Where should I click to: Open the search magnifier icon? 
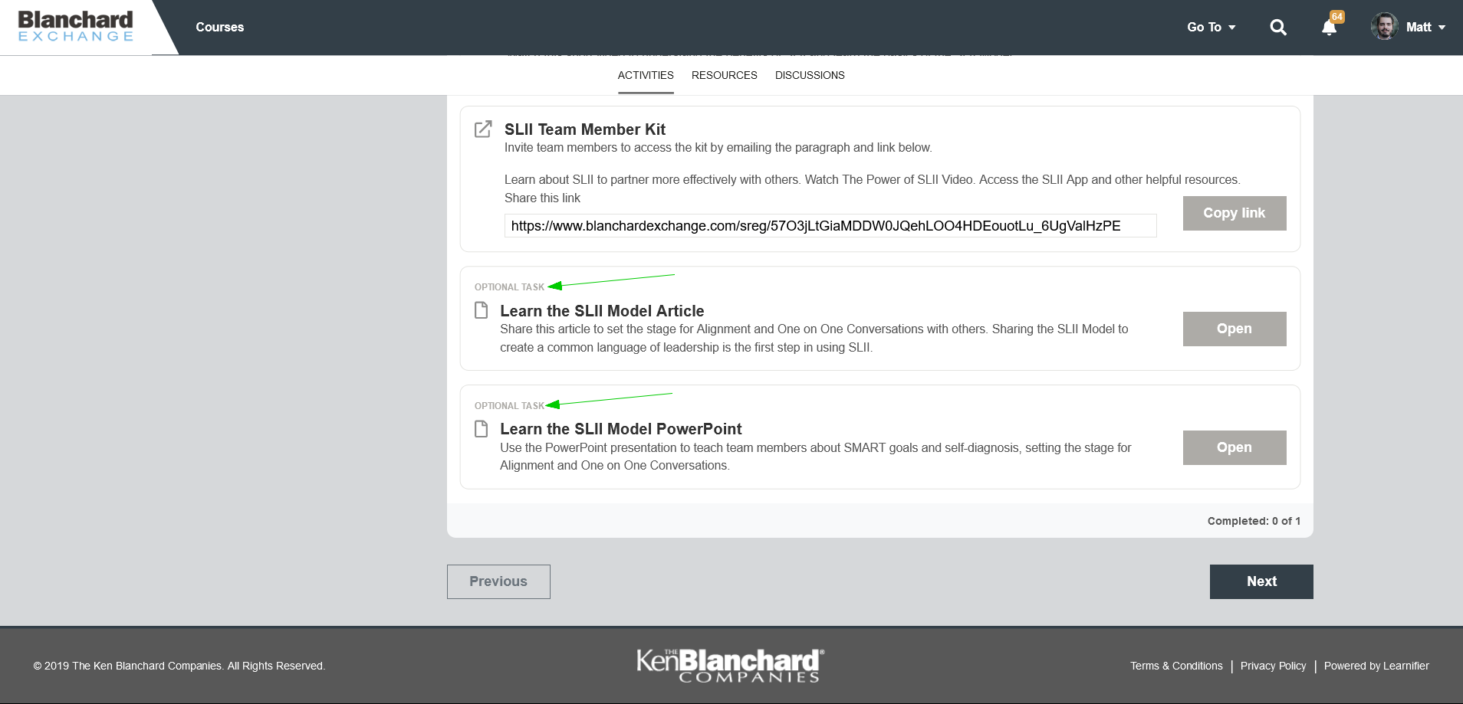click(1278, 28)
